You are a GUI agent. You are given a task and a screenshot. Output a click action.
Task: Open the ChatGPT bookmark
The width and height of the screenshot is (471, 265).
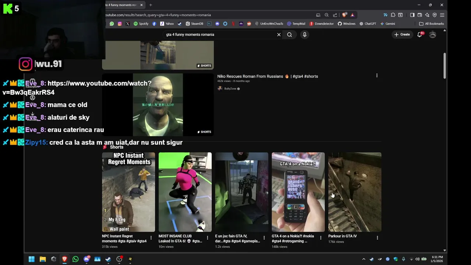[368, 24]
